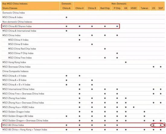Click the China A dot for MSCI China A Index

click(x=66, y=17)
